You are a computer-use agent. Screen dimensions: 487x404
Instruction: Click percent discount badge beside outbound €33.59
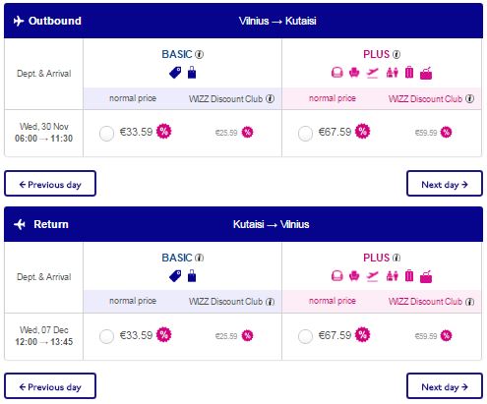coord(164,132)
